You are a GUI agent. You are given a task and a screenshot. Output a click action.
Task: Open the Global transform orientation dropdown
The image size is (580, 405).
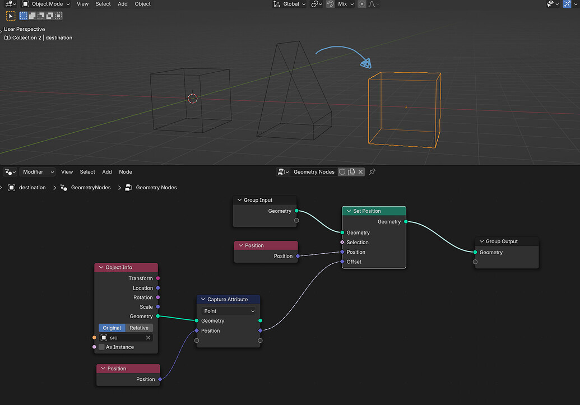[290, 4]
